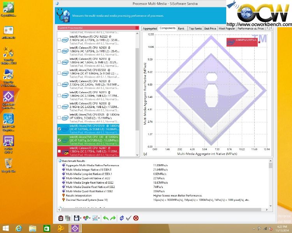Click the task manager icon in Sandra's bottom toolbar
Screen dimensions: 292x233
point(61,218)
